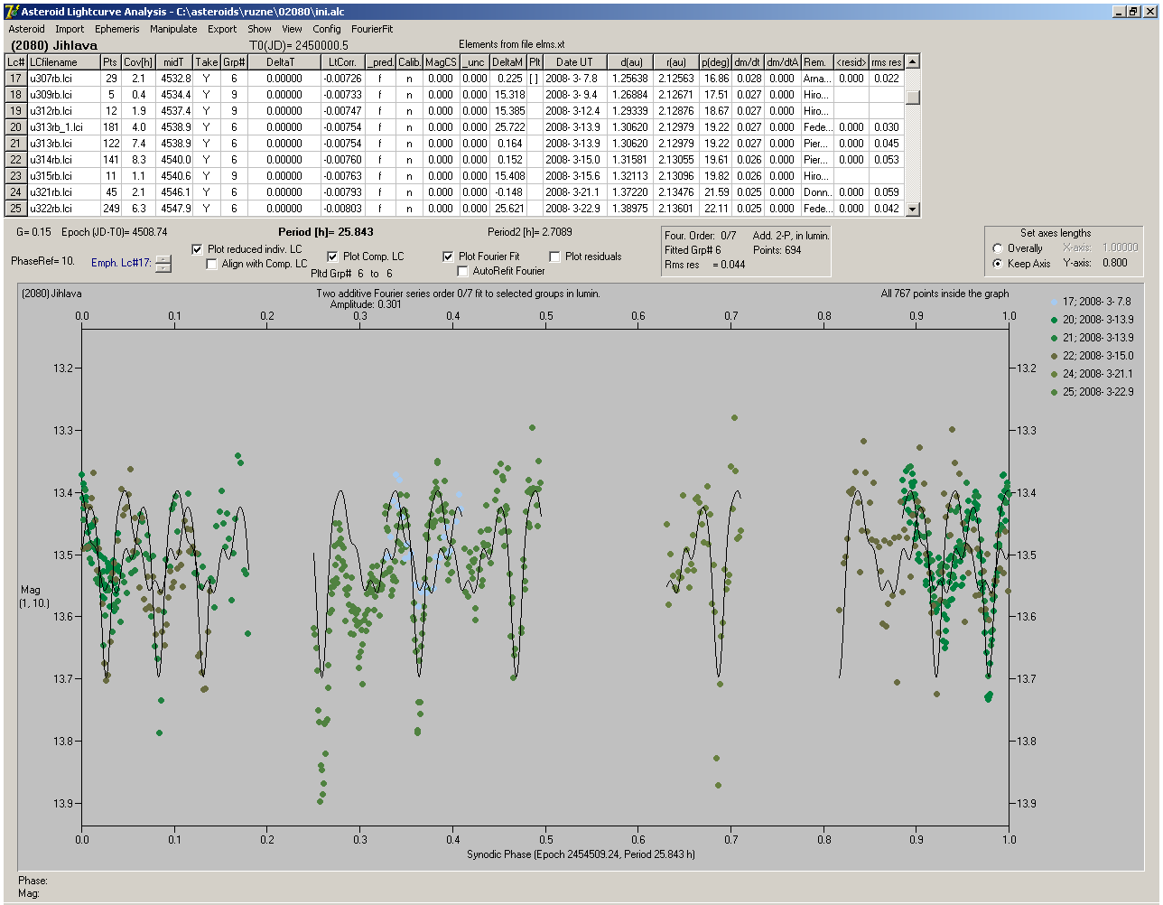
Task: Click filename cell u315rb.lci
Action: (x=63, y=176)
